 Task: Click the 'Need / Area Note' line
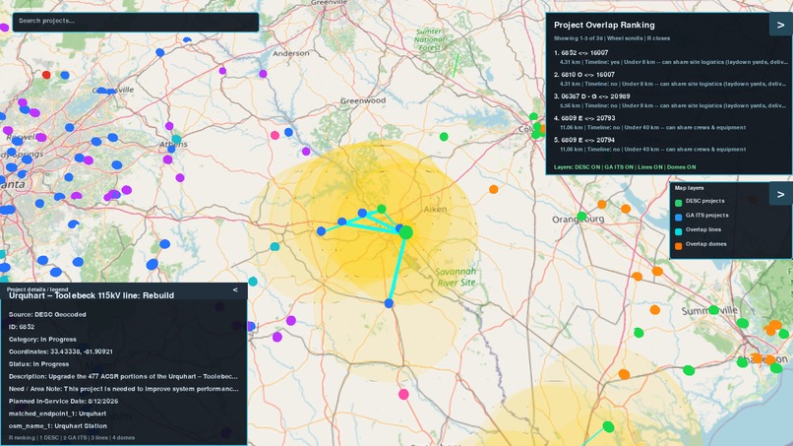click(123, 389)
